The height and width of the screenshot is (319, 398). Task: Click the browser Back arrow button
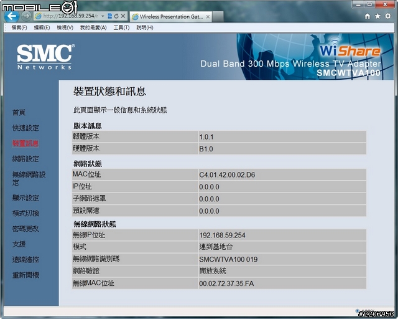(11, 16)
